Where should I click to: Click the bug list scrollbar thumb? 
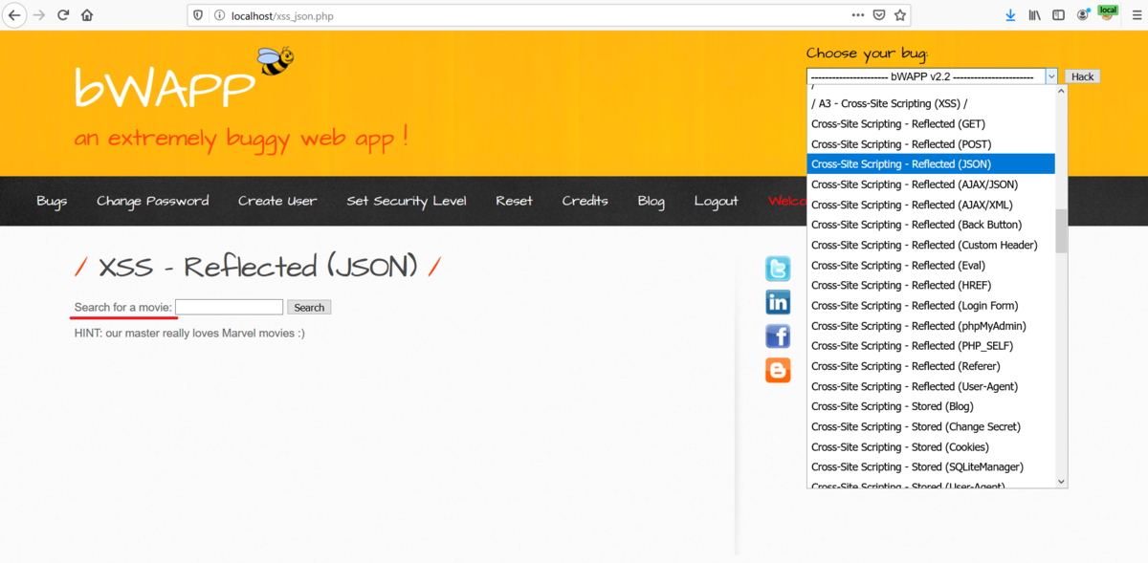coord(1061,231)
